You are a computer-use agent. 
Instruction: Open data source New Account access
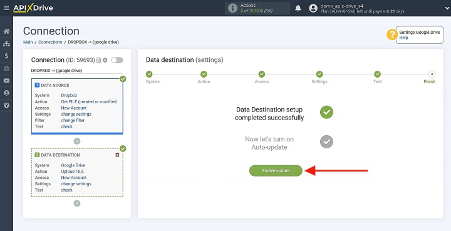(74, 108)
